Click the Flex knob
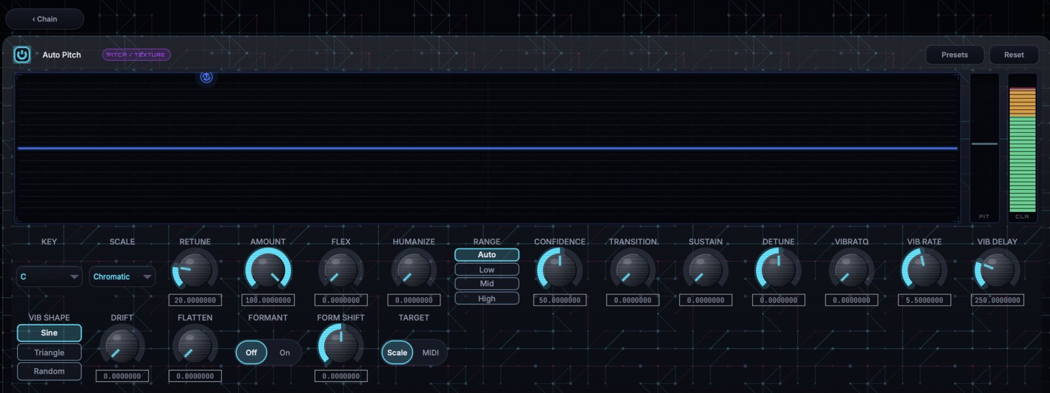Screen dimensions: 1050x393 click(341, 270)
